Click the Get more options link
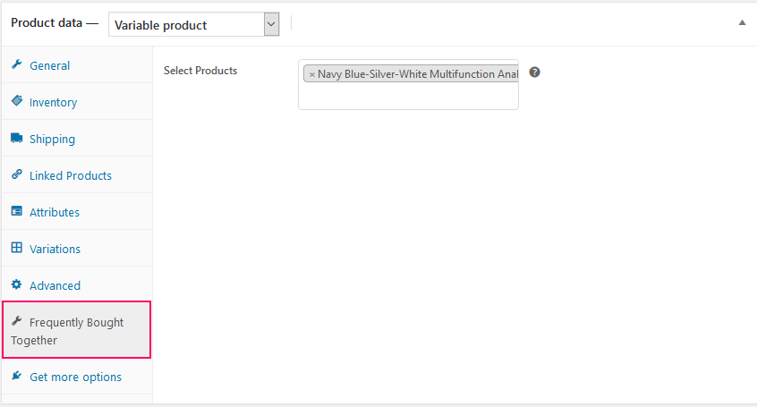Screen dimensions: 757x407 coord(75,377)
